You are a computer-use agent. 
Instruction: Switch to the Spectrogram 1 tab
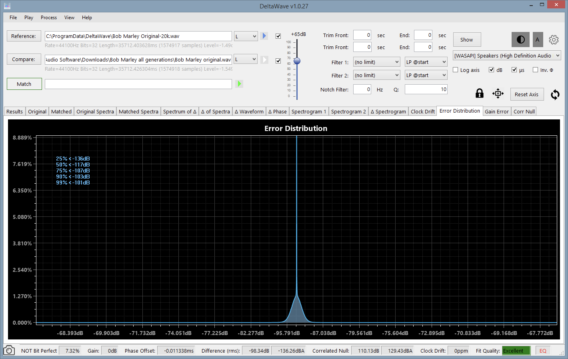click(x=309, y=111)
